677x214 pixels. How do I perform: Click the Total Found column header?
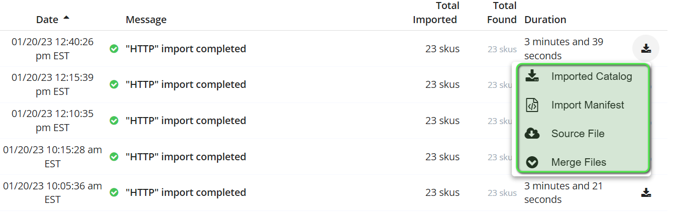(502, 13)
